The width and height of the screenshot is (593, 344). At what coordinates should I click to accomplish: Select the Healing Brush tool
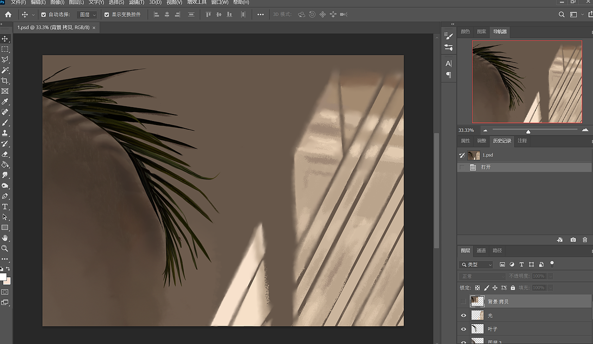[x=5, y=112]
